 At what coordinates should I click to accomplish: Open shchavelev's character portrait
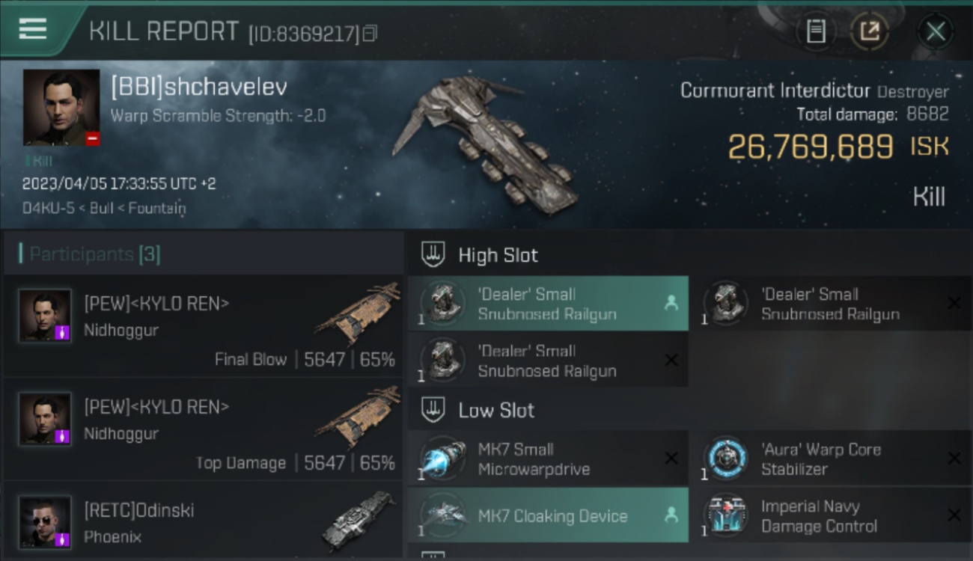[61, 108]
